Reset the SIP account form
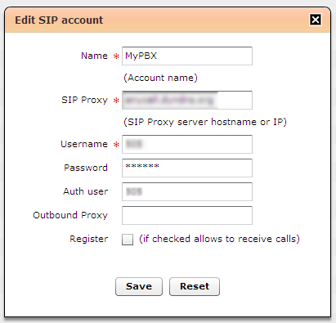The image size is (336, 323). 195,286
